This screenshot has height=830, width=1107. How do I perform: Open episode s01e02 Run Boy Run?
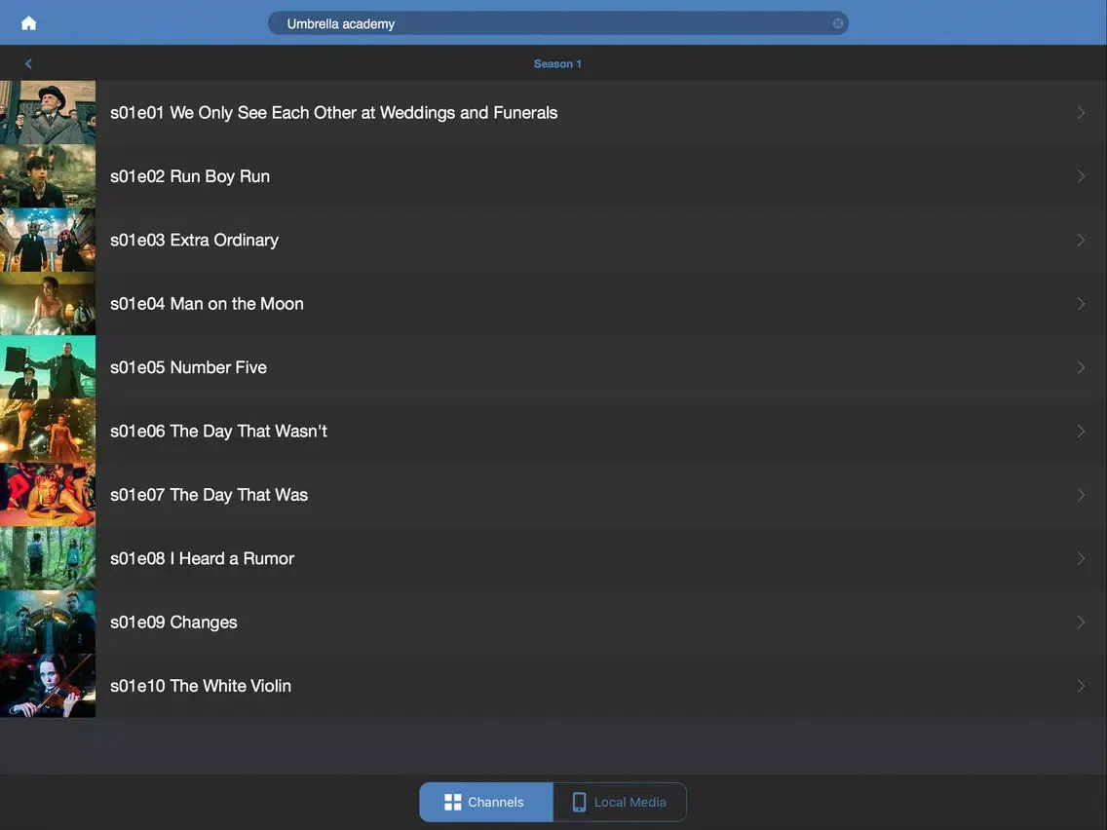pos(553,176)
